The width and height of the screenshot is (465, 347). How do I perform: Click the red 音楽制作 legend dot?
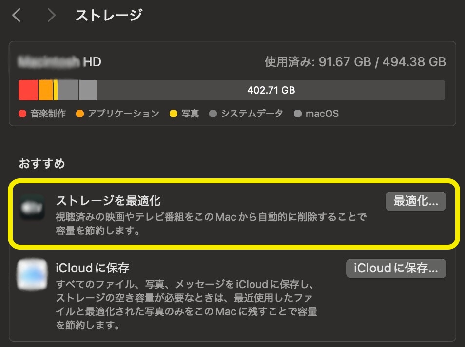pyautogui.click(x=22, y=114)
